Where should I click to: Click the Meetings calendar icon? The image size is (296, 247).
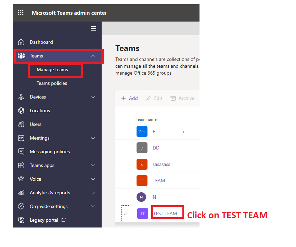click(21, 138)
